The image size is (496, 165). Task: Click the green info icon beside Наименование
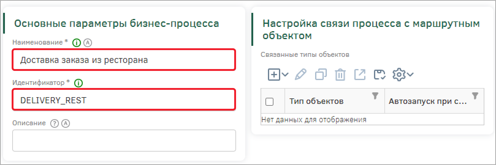76,43
